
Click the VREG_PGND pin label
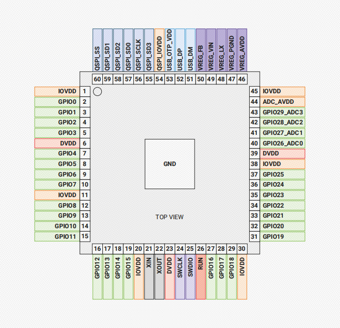point(232,50)
